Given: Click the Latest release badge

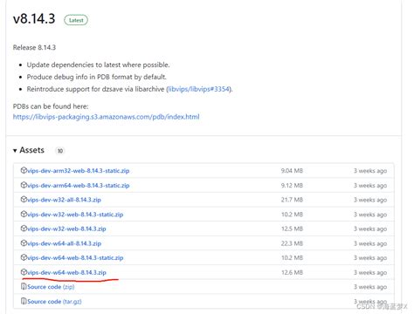Looking at the screenshot, I should tap(76, 20).
